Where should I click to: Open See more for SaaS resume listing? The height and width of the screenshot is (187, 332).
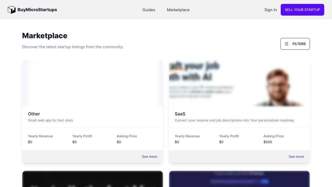point(296,157)
